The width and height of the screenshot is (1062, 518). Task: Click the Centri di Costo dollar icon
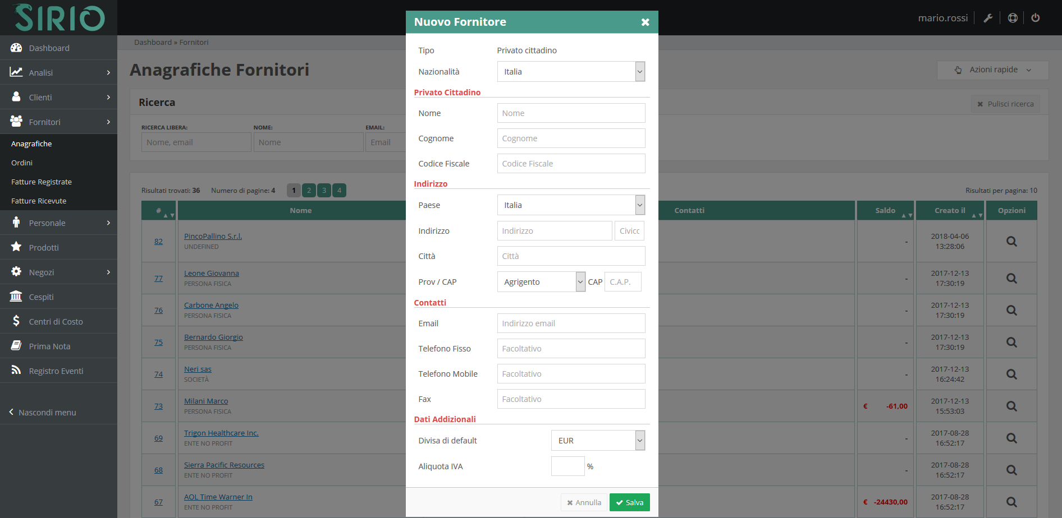tap(16, 321)
